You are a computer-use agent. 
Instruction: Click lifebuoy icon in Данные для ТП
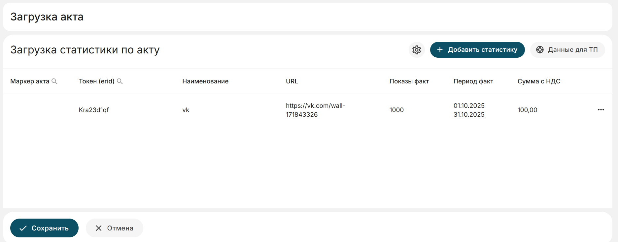[x=540, y=50]
